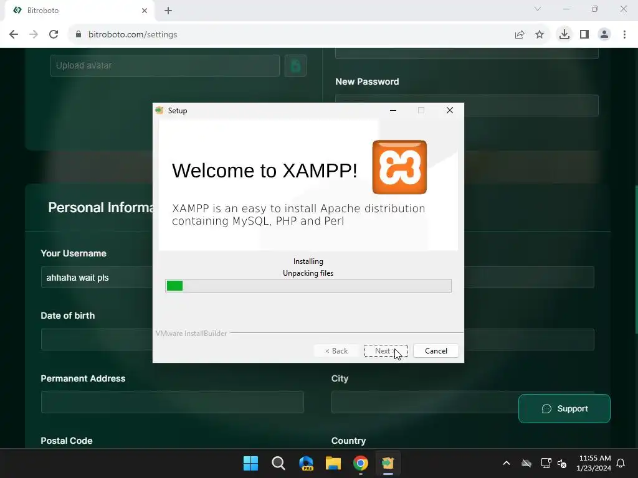
Task: Click the Upload avatar field
Action: pos(164,65)
